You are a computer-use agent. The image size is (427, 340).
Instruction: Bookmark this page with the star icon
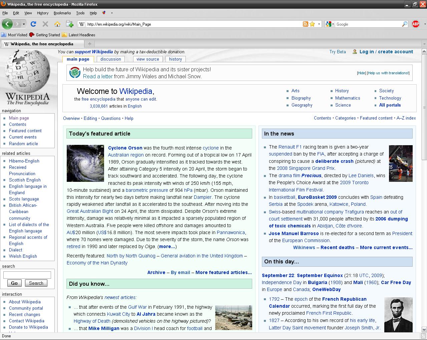click(x=312, y=24)
